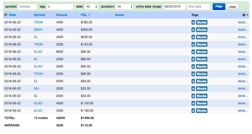Select the 13 trades total text
This screenshot has height=134, width=252.
tap(41, 118)
